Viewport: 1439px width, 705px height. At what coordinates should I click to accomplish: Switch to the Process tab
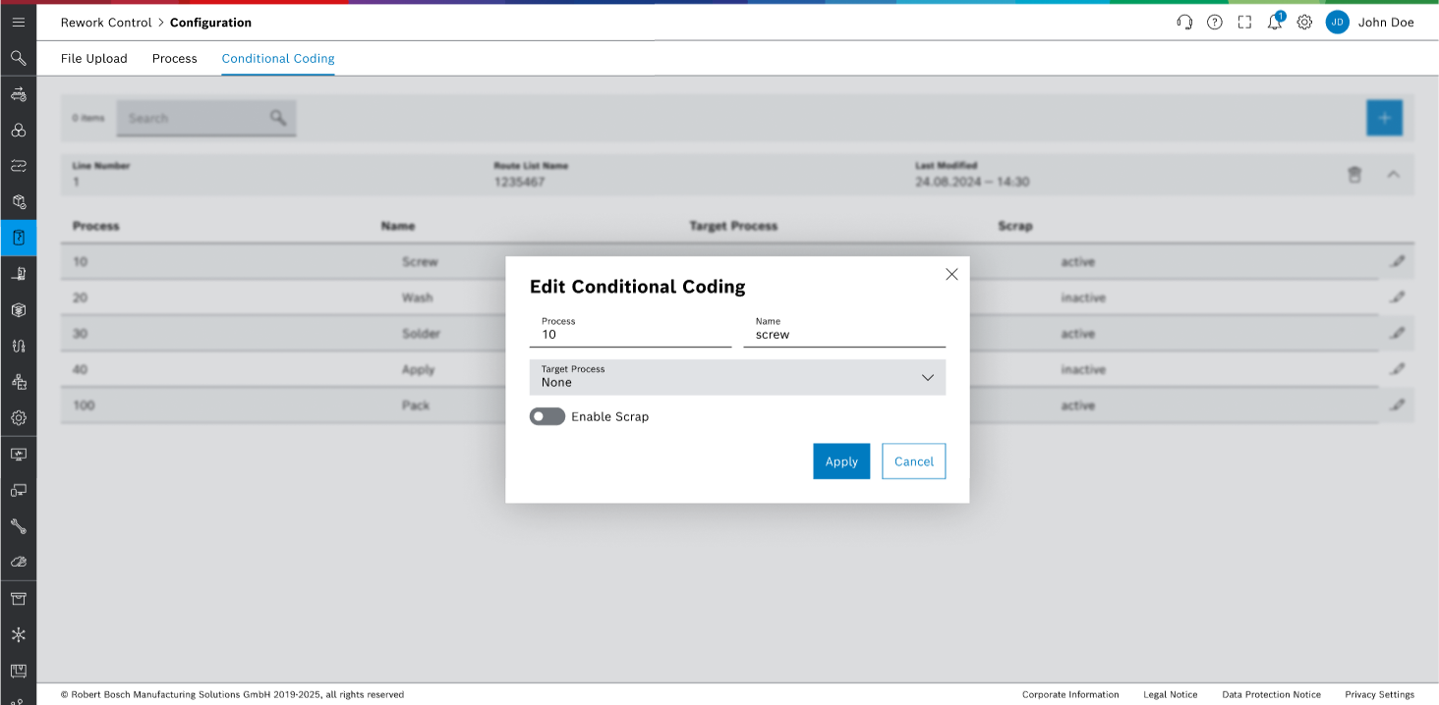click(174, 59)
